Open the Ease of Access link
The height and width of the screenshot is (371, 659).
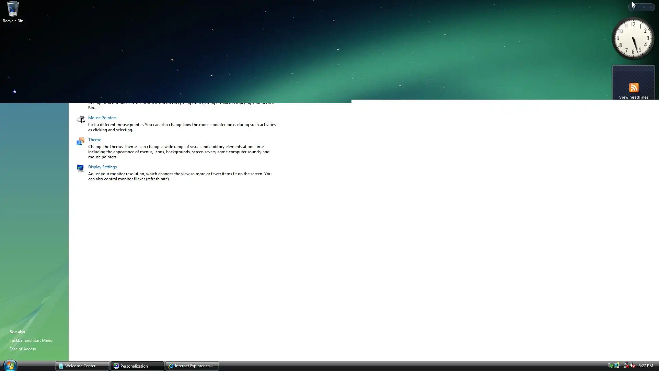(23, 349)
